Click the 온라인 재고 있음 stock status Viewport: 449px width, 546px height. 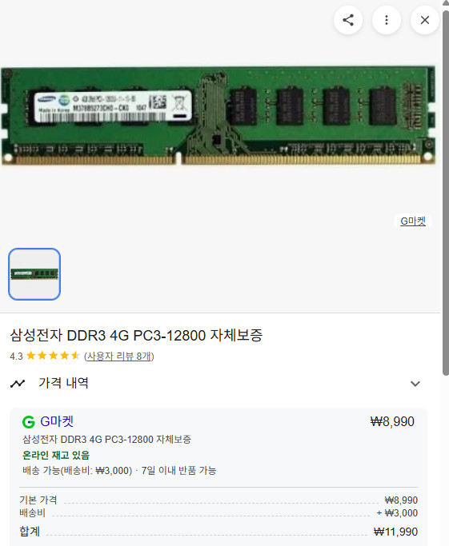(x=56, y=455)
